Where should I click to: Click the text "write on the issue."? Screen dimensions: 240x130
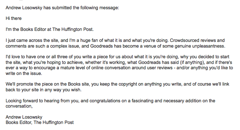24,74
